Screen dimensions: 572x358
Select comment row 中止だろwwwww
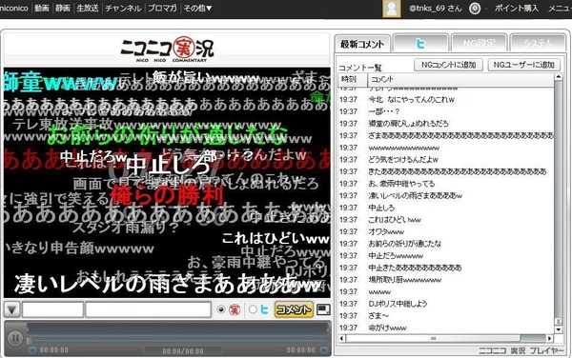(446, 256)
